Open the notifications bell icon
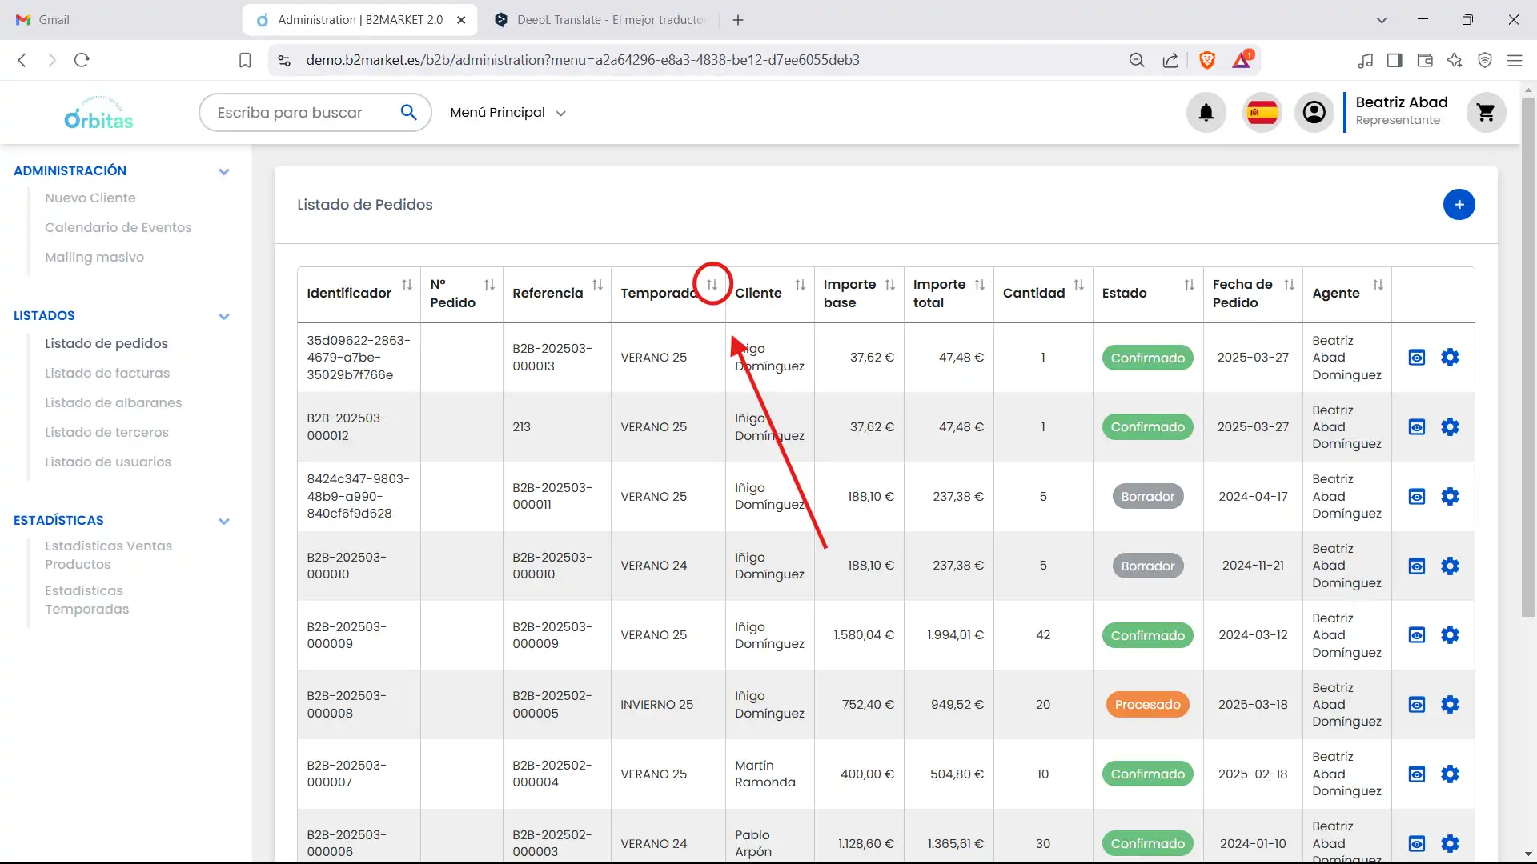The width and height of the screenshot is (1537, 864). coord(1206,113)
